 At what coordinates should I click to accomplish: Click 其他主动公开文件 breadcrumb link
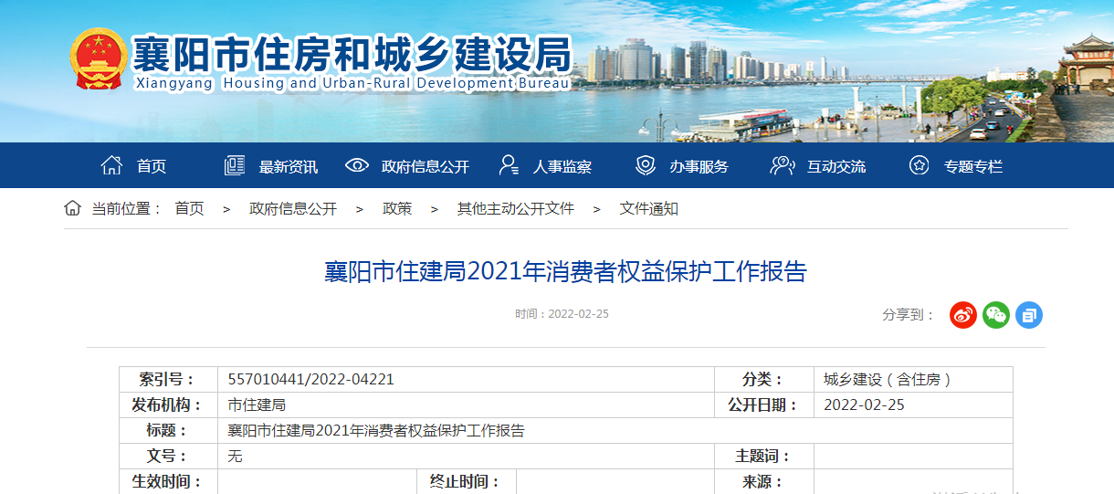[516, 208]
